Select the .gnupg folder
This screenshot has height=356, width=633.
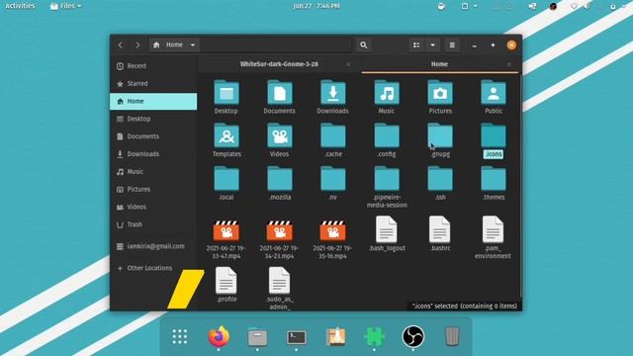(x=440, y=135)
